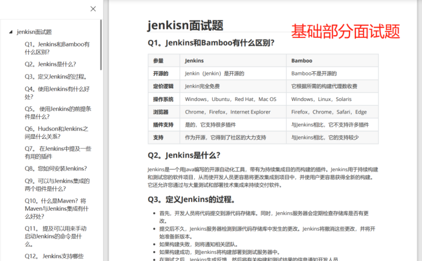422x261 pixels.
Task: Click bullet 如果构建成功,则Jenkins将构建部署到测试服务器中
Action: tap(220, 252)
